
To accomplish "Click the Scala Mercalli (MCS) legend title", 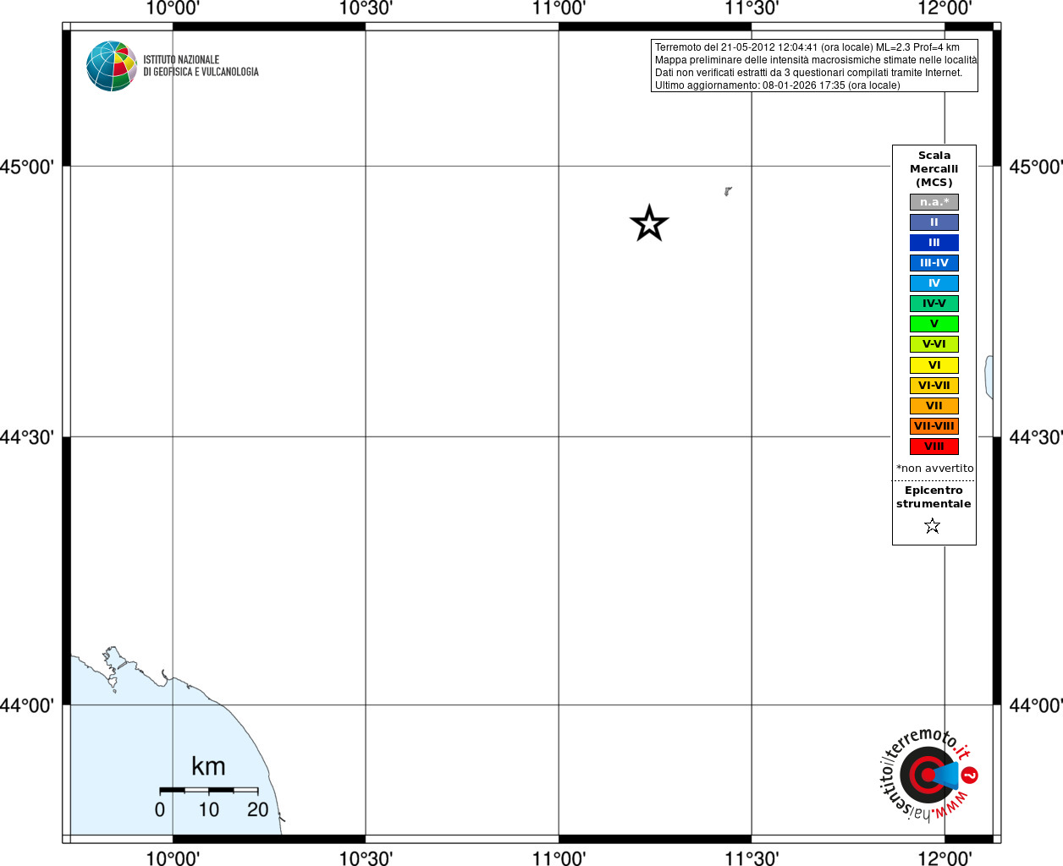I will click(x=934, y=169).
